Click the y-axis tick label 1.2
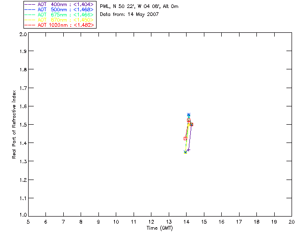This screenshot has width=300, height=240. [23, 180]
